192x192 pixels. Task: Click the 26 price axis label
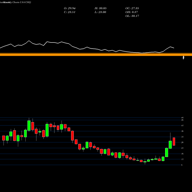pyautogui.click(x=182, y=142)
